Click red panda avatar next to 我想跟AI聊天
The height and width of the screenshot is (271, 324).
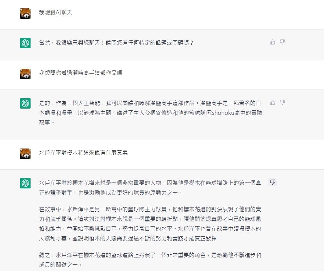coord(25,14)
